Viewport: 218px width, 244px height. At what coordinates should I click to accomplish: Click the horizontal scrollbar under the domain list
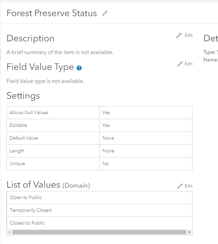(99, 232)
